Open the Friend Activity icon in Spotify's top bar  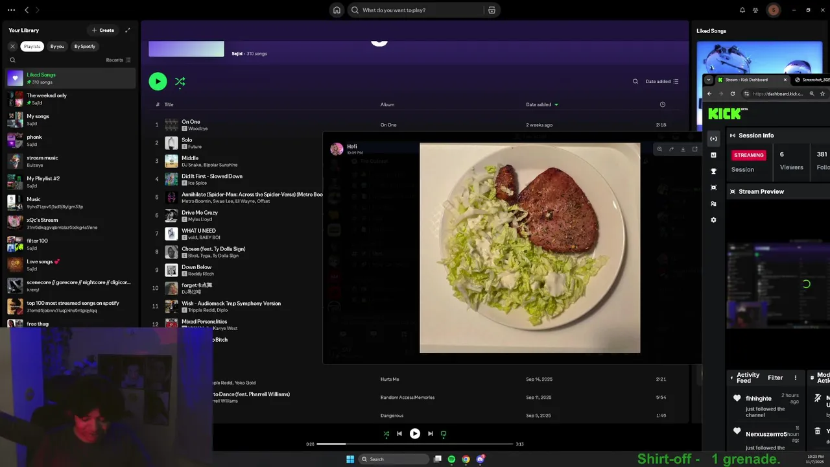click(755, 10)
